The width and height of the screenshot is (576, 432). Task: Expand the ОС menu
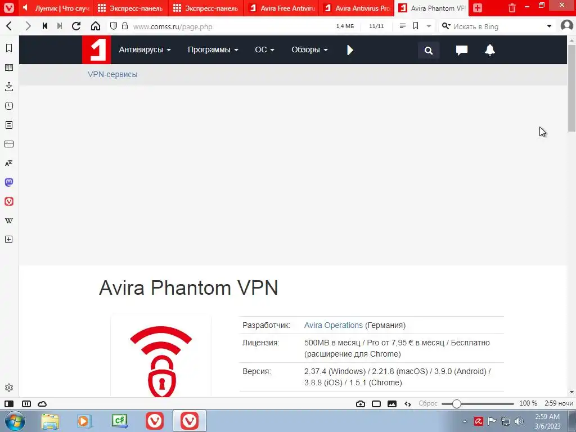point(264,49)
